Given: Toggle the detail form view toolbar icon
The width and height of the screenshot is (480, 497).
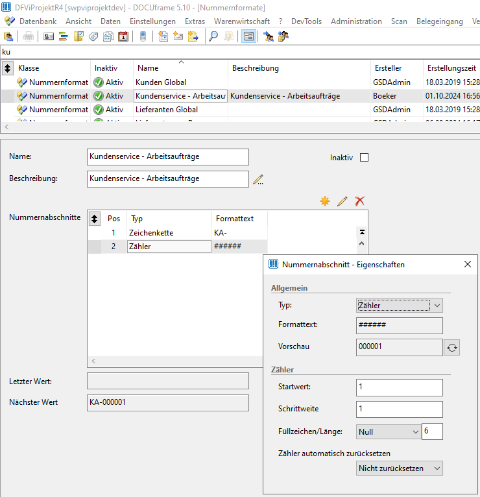Looking at the screenshot, I should pyautogui.click(x=248, y=37).
